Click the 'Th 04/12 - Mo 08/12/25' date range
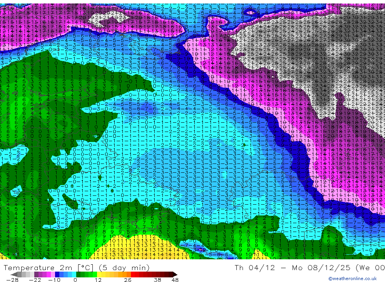The image size is (385, 282). click(x=293, y=267)
